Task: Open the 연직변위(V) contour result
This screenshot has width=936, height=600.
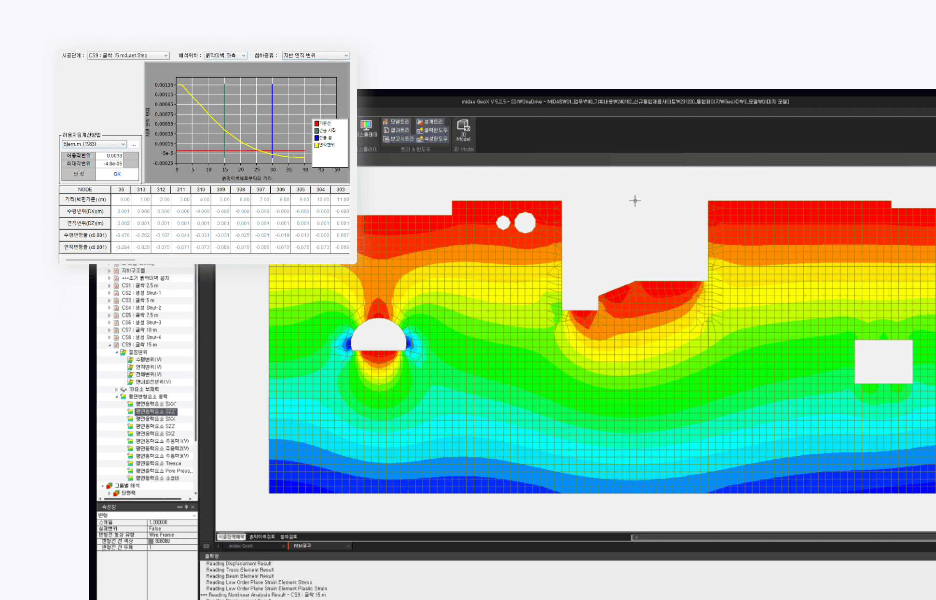Action: (x=148, y=367)
